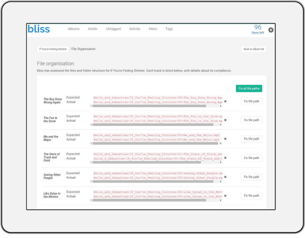Image resolution: width=305 pixels, height=238 pixels.
Task: Click right scroll arrow for The Fox in the Snow
Action: (x=221, y=125)
